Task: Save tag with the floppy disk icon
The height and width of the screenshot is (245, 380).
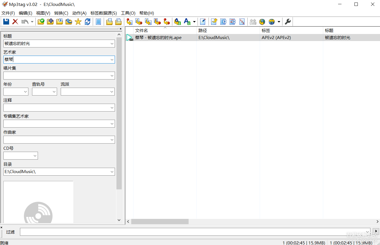Action: [6, 22]
